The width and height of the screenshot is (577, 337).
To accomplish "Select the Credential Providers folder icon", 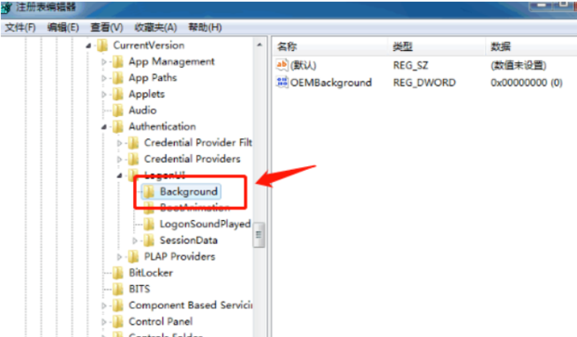I will click(x=133, y=159).
